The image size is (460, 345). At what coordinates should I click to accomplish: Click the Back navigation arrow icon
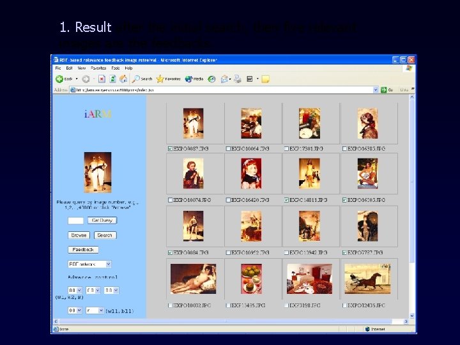point(59,79)
